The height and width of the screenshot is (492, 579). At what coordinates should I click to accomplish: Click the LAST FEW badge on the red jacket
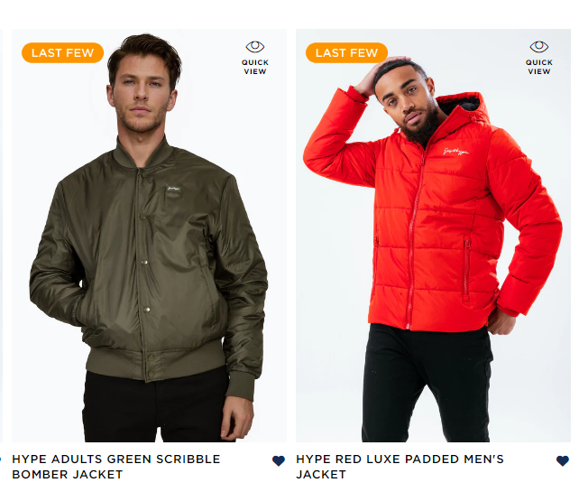click(346, 53)
